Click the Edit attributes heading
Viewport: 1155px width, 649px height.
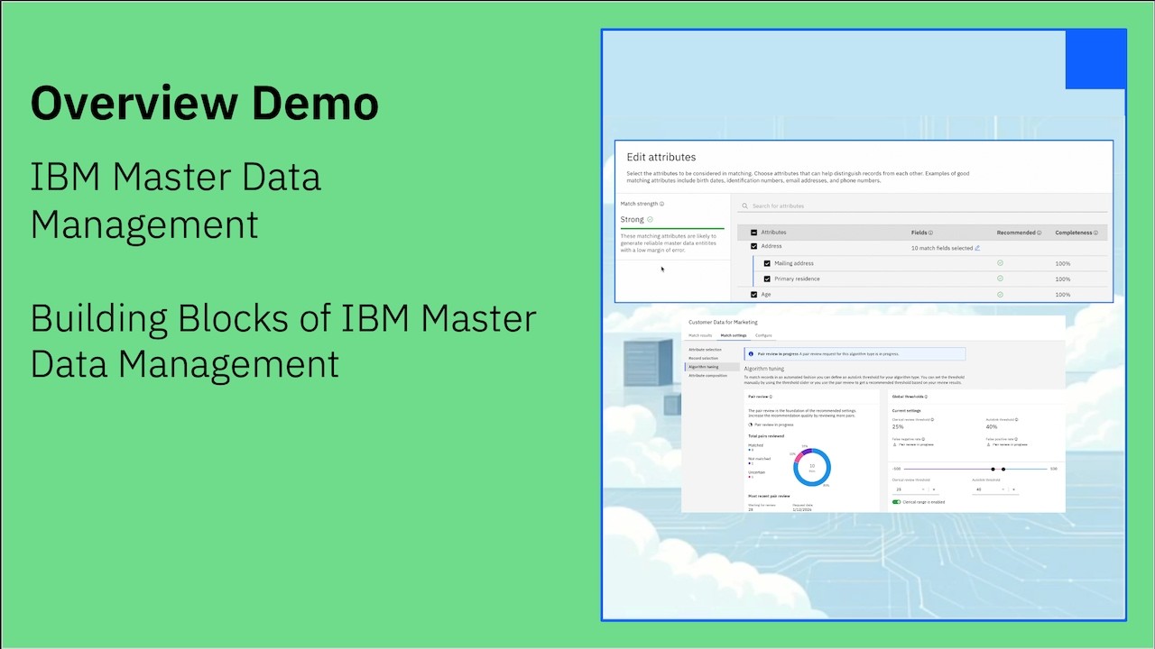661,157
